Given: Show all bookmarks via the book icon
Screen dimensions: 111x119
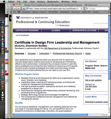Looking at the screenshot, I should [14, 12].
